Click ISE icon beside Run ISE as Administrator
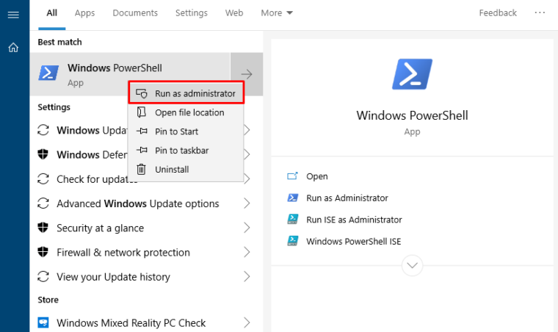This screenshot has width=558, height=332. coord(292,219)
